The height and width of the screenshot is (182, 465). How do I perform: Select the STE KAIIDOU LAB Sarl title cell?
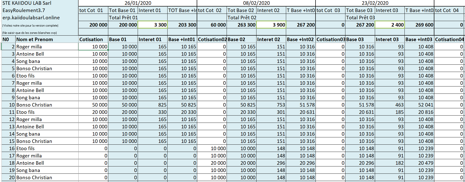(27, 3)
